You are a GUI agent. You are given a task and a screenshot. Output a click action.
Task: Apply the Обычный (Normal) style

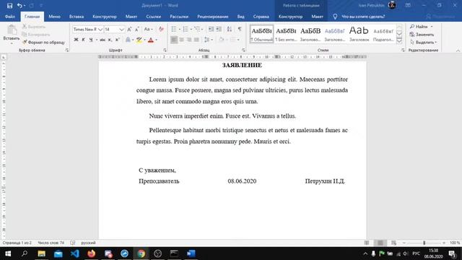(261, 34)
